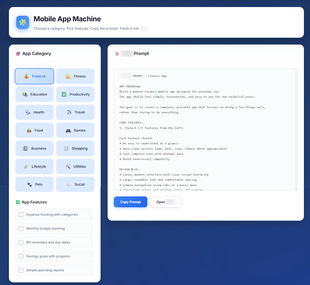Click 'Avoid unnecessary complexity' bullet
The width and height of the screenshot is (310, 285).
click(x=145, y=159)
